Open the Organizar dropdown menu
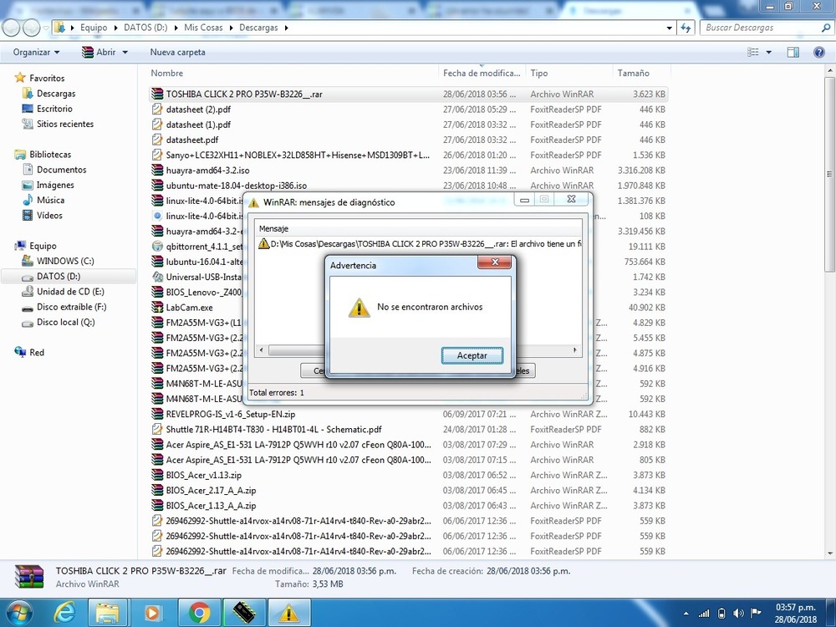Screen dimensions: 836x627 click(37, 52)
